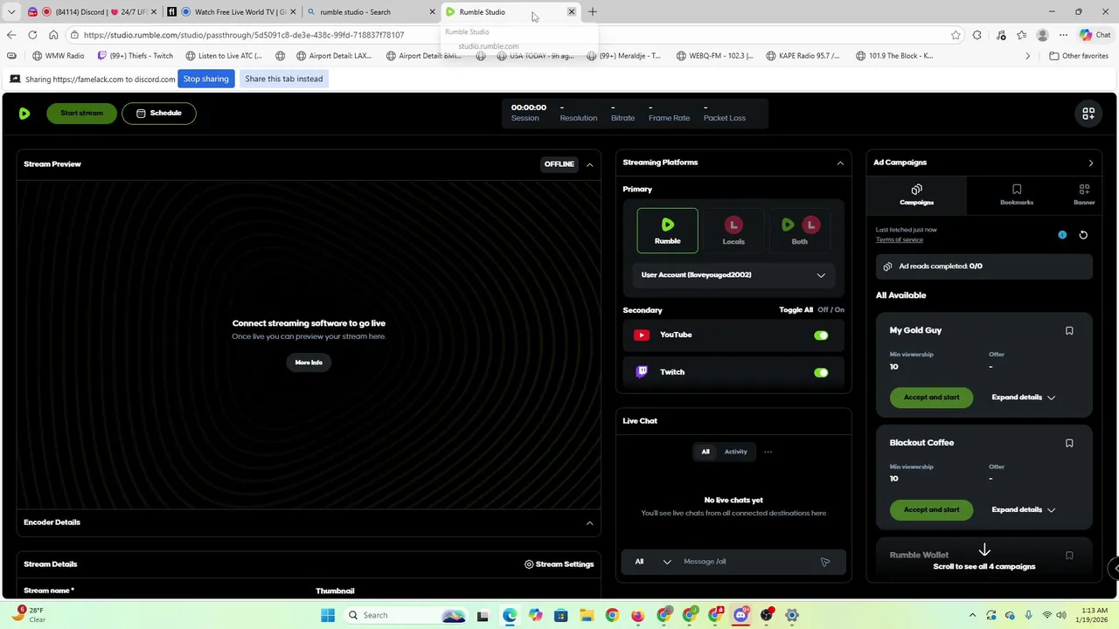Click the Start stream button
Viewport: 1119px width, 629px height.
point(81,114)
